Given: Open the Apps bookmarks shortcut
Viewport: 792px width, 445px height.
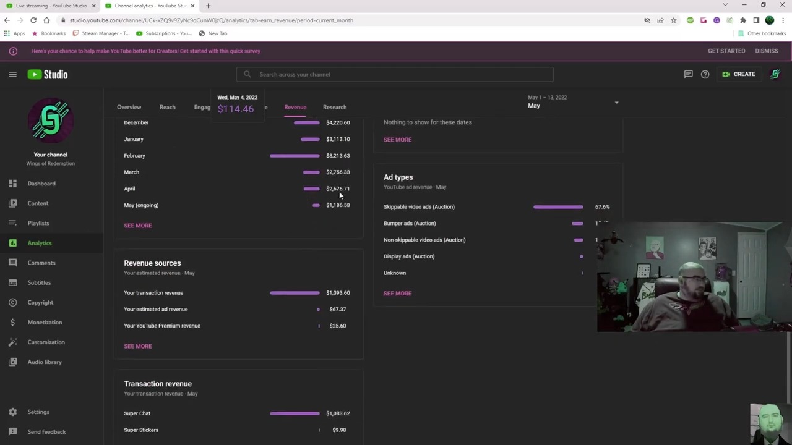Looking at the screenshot, I should pos(14,33).
